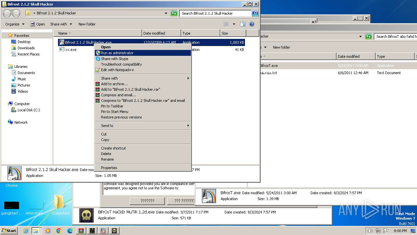This screenshot has width=417, height=235.
Task: Click Search Bifrost 2.1.2 Skull Hacker field
Action: click(x=215, y=13)
